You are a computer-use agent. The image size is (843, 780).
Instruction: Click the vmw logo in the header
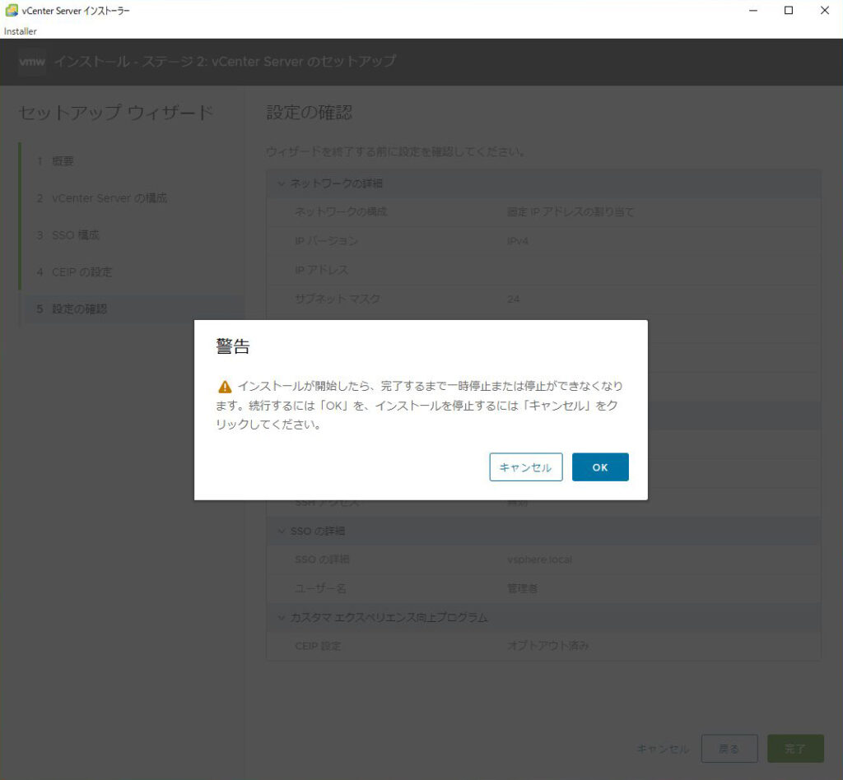[x=32, y=61]
